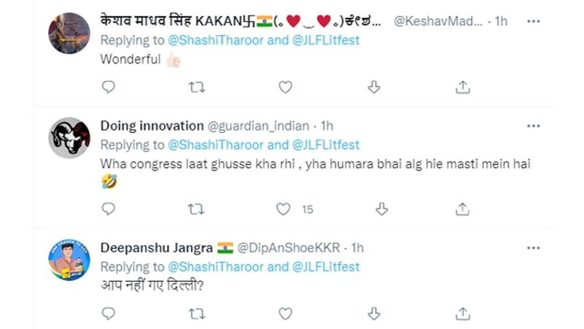Reply to Deepanshu Jangra's tweet

point(108,313)
